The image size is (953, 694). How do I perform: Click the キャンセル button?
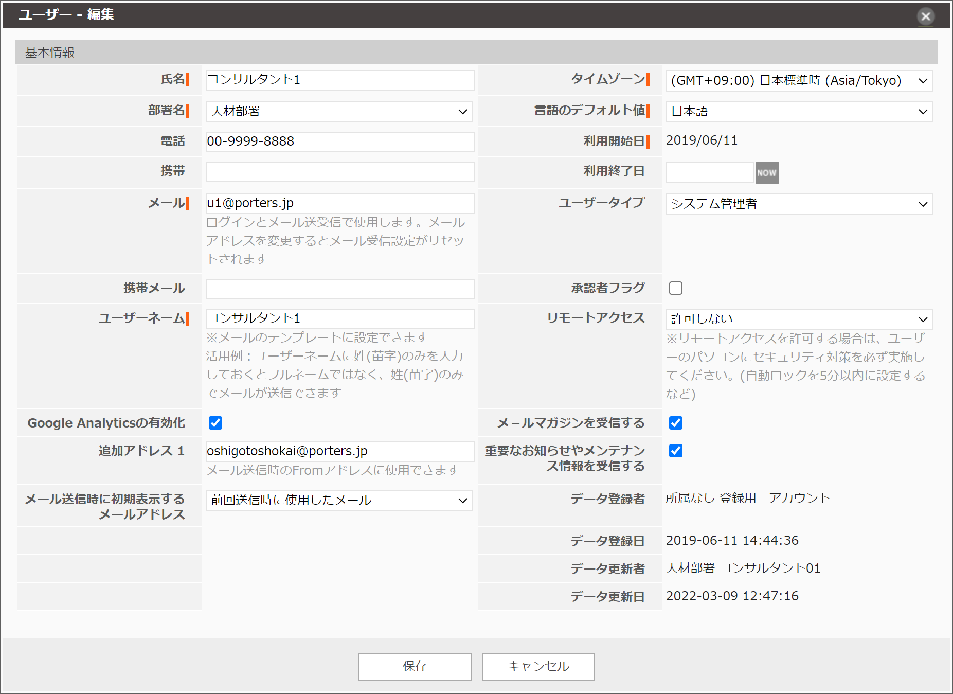tap(537, 667)
